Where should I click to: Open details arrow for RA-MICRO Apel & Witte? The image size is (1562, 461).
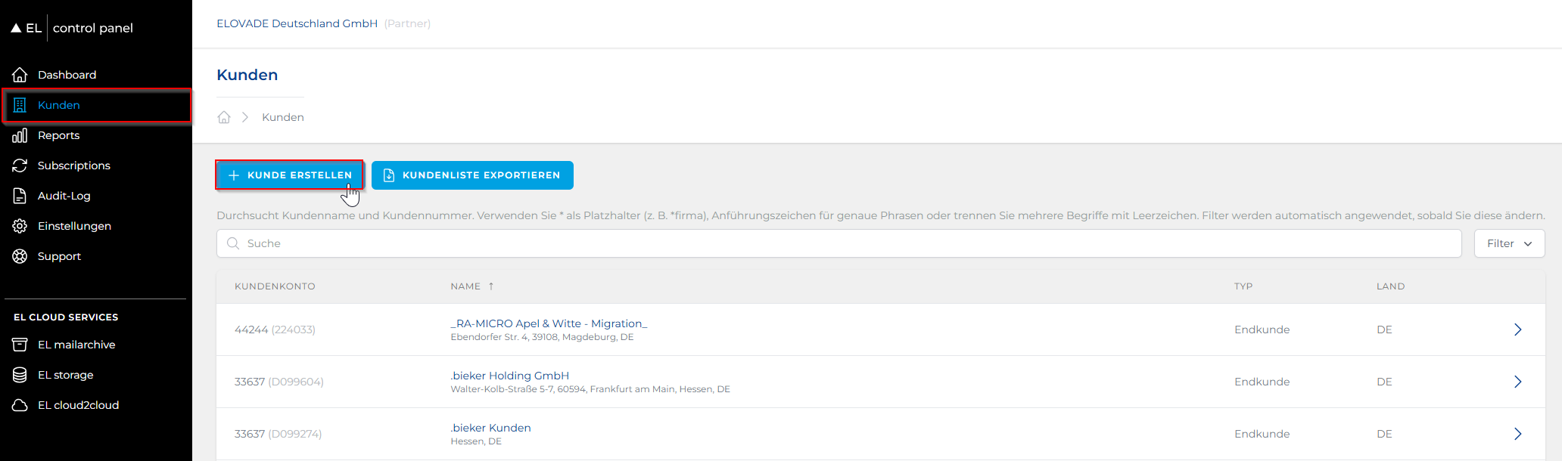pyautogui.click(x=1517, y=330)
